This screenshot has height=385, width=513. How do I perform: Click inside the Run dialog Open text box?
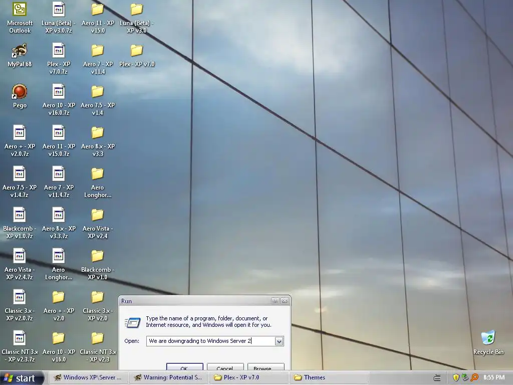click(211, 341)
